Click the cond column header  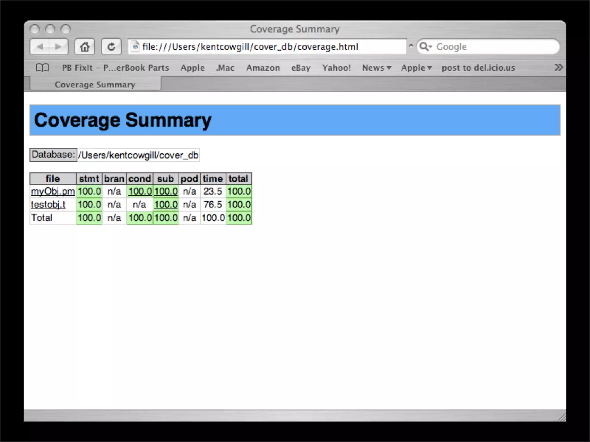click(140, 179)
